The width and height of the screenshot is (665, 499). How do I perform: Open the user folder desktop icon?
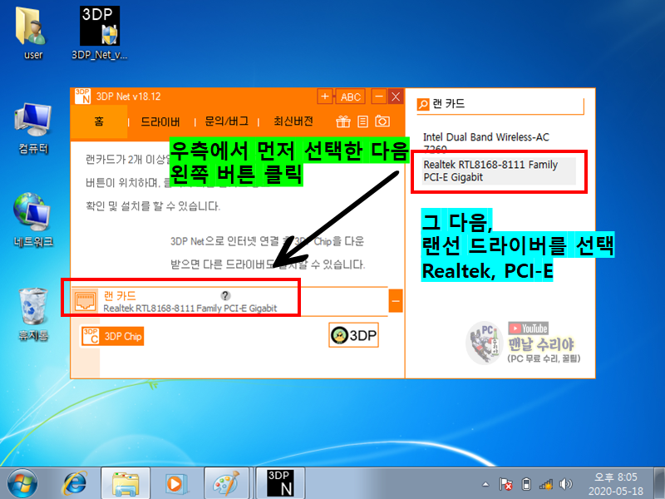[32, 33]
